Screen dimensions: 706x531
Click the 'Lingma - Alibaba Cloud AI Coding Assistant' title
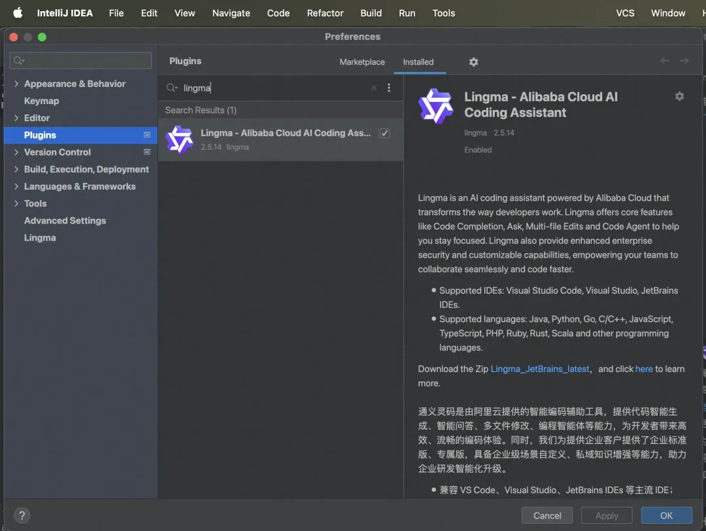point(541,105)
